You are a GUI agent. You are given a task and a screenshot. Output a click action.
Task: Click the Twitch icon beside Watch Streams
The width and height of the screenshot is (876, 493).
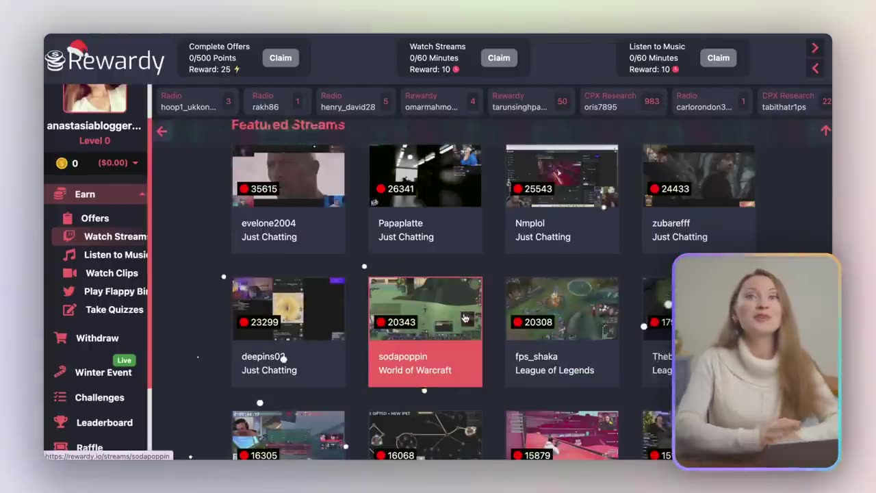69,236
